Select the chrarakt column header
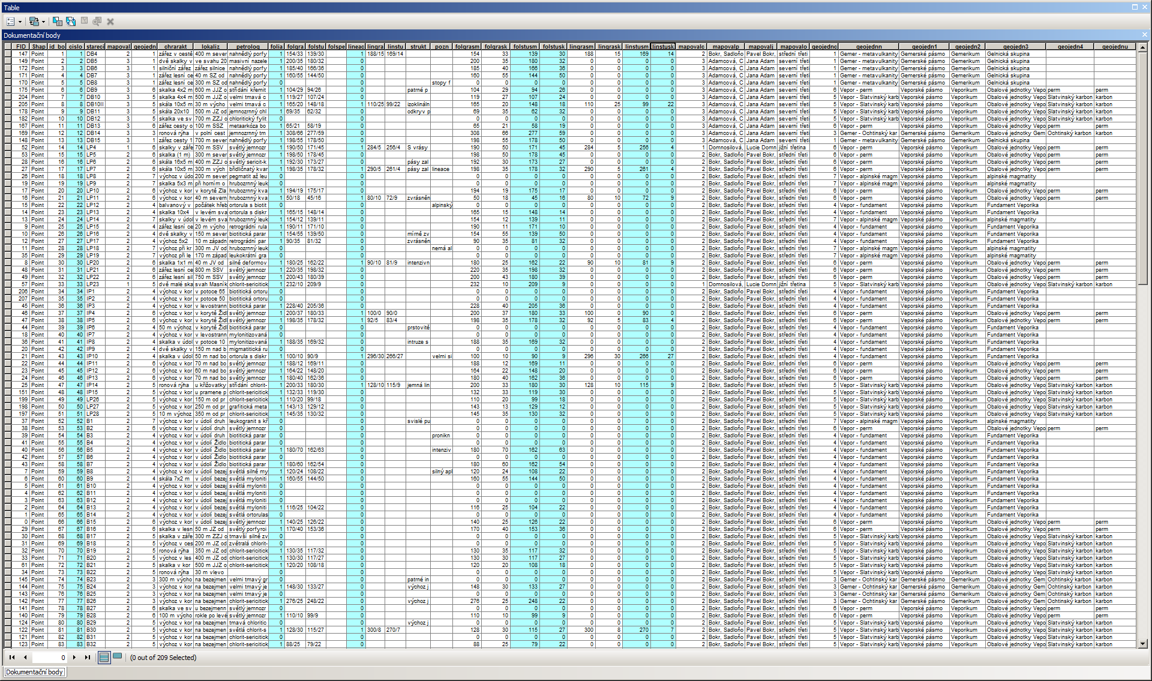The height and width of the screenshot is (681, 1152). pyautogui.click(x=175, y=46)
